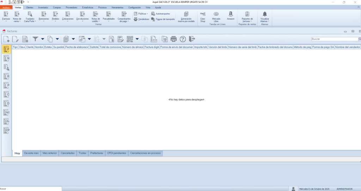
Task: Click the Nombre del vendedor column header
Action: tap(347, 47)
